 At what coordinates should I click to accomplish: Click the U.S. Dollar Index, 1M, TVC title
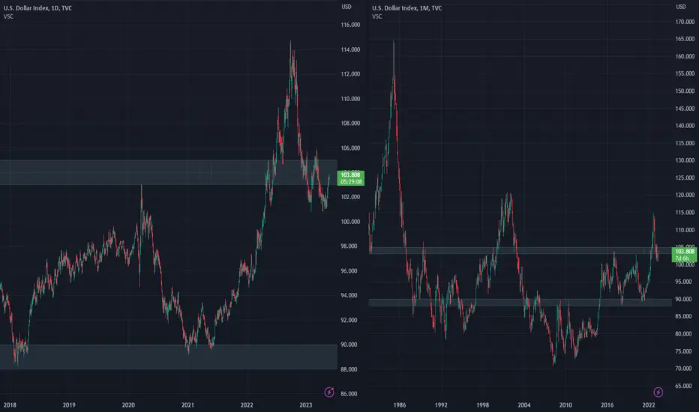click(406, 8)
